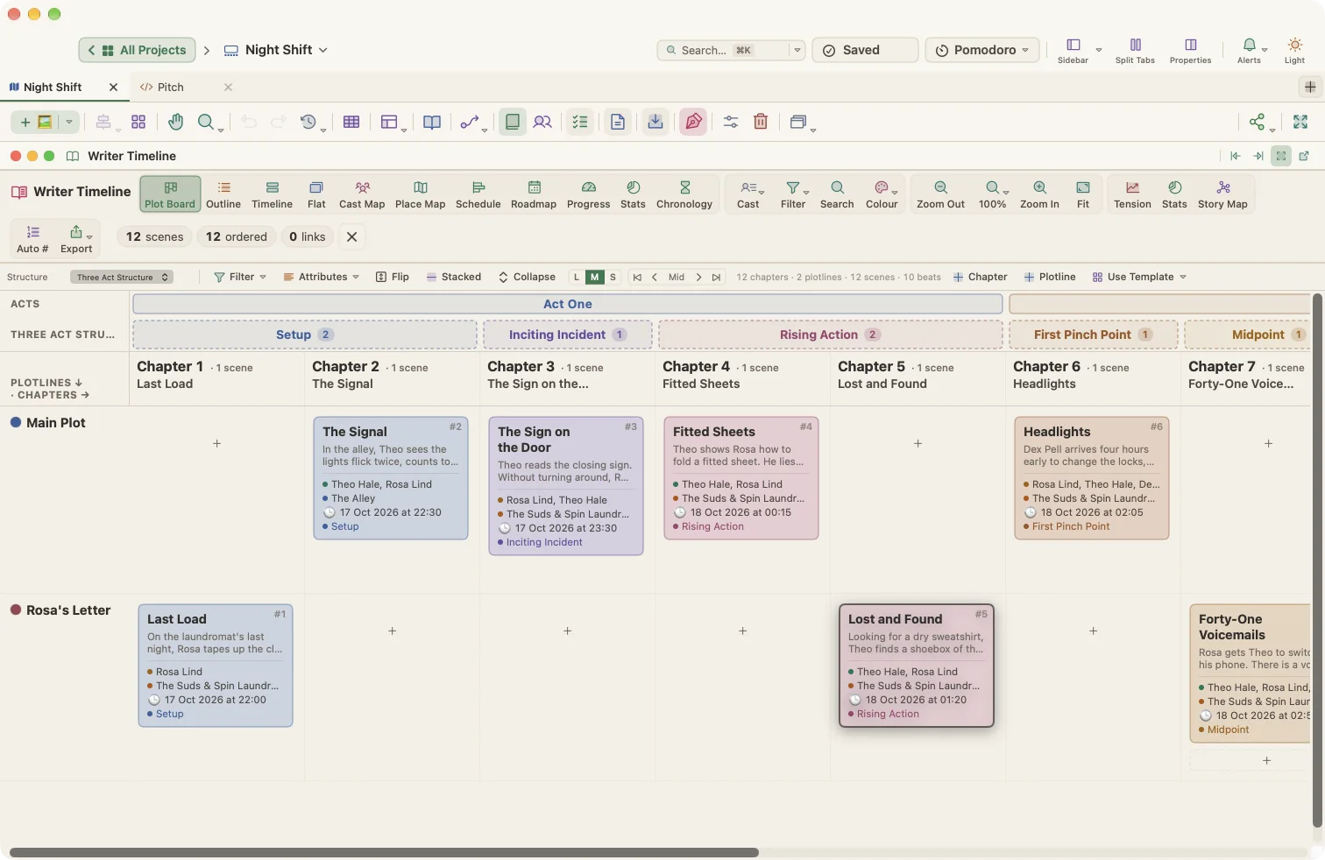Switch to the Flat view
The image size is (1325, 860).
point(316,194)
